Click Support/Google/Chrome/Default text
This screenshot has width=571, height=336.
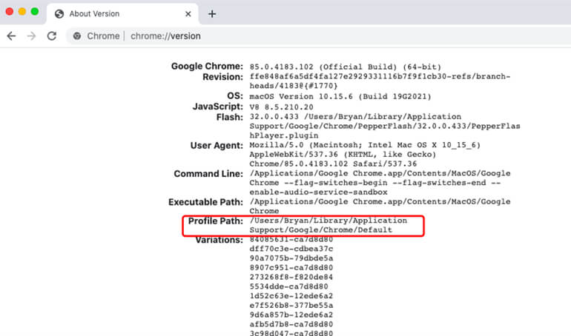[321, 230]
